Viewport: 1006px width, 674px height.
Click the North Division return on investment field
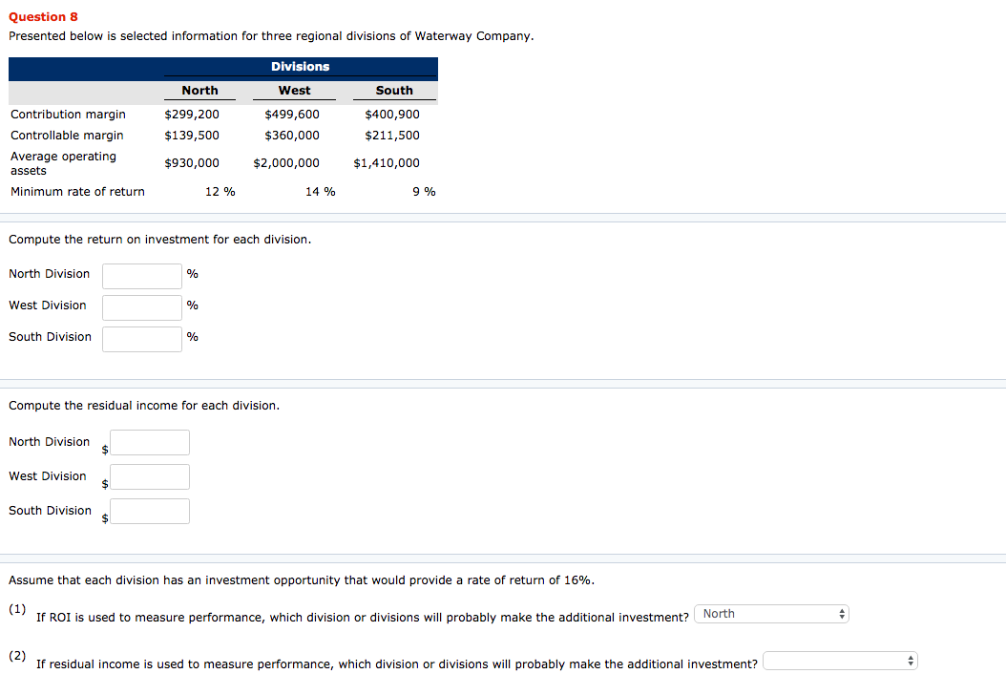click(x=142, y=276)
